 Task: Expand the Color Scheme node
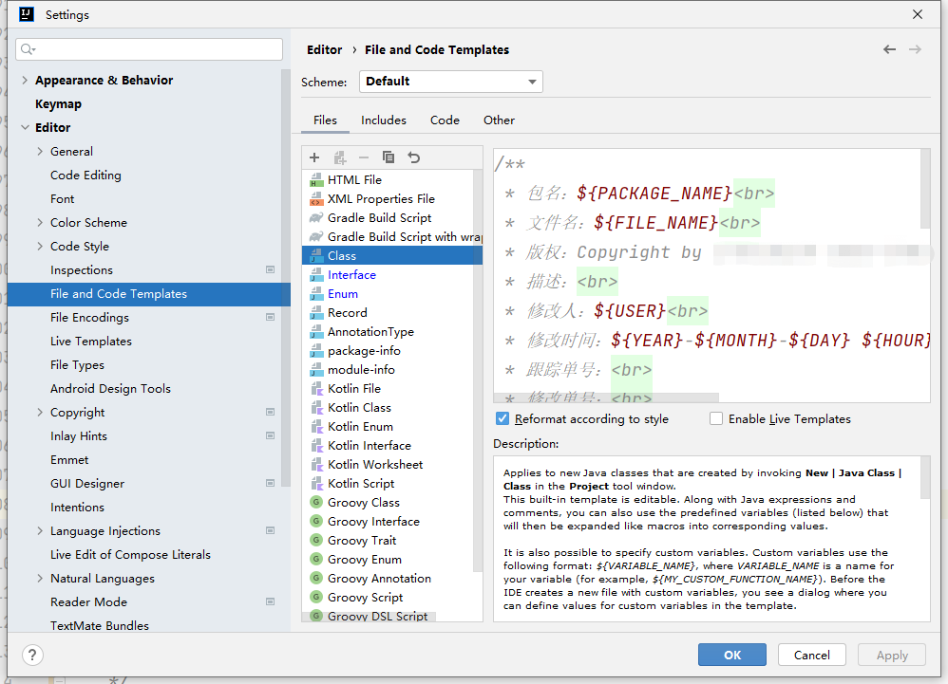point(40,222)
